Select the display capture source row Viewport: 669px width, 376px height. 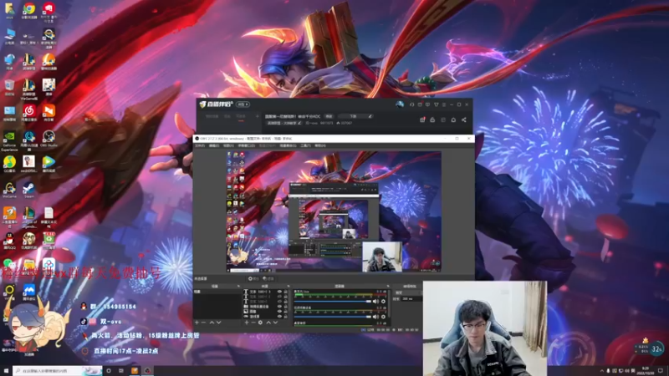(x=266, y=317)
